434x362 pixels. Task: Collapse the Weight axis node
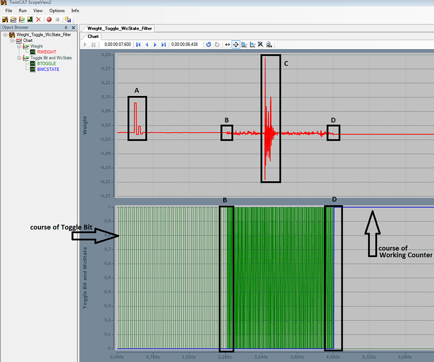click(x=19, y=46)
